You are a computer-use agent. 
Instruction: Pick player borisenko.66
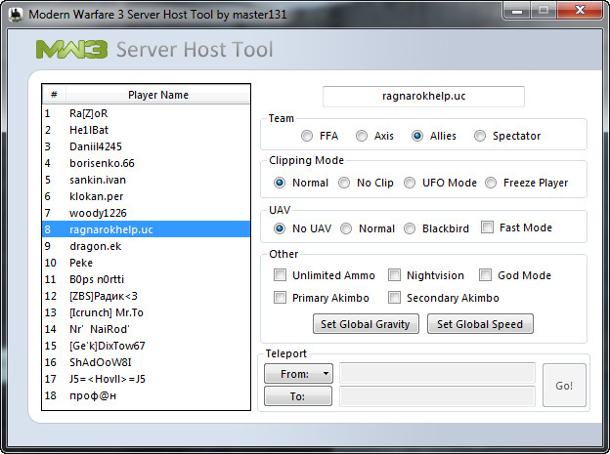[146, 163]
